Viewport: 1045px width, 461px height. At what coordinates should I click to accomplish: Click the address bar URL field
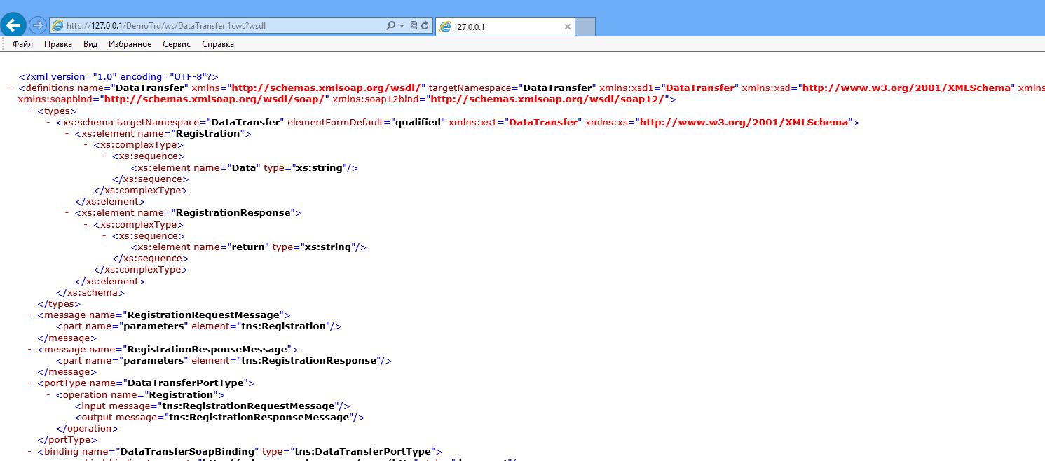coord(217,26)
